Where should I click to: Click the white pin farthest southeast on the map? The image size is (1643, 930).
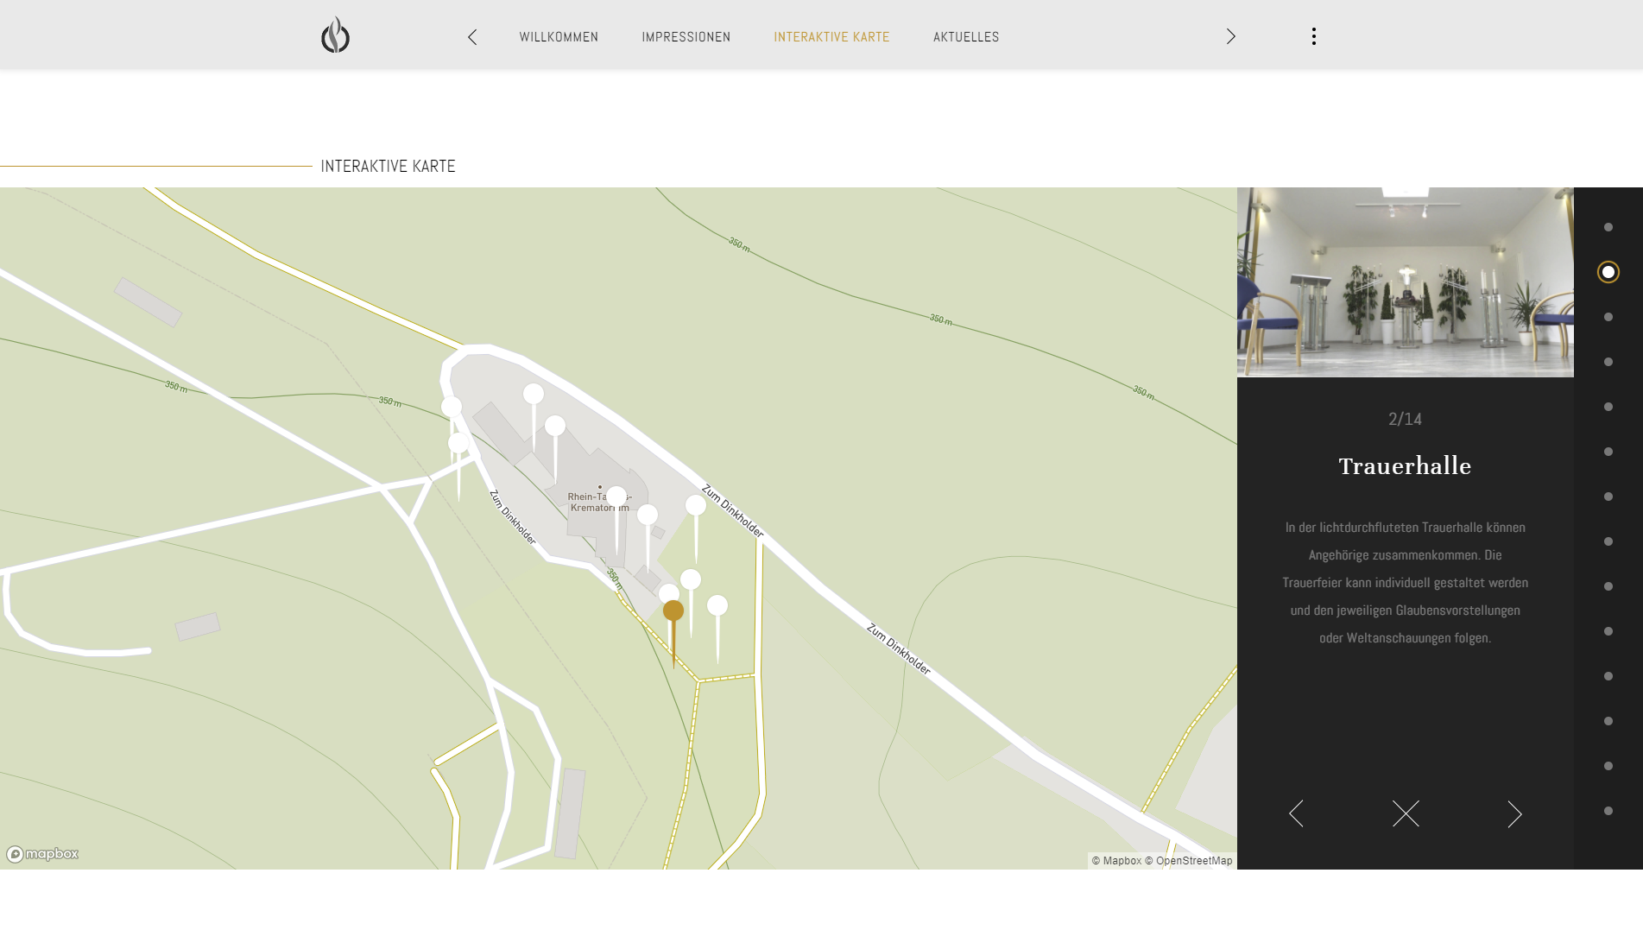tap(717, 606)
